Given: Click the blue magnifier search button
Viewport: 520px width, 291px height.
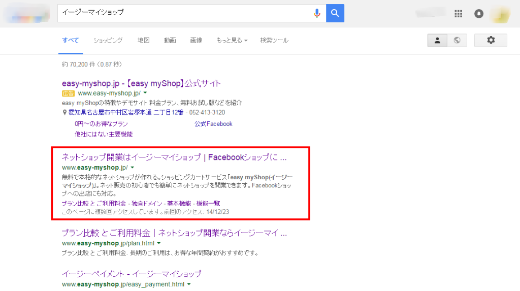Looking at the screenshot, I should pos(335,13).
